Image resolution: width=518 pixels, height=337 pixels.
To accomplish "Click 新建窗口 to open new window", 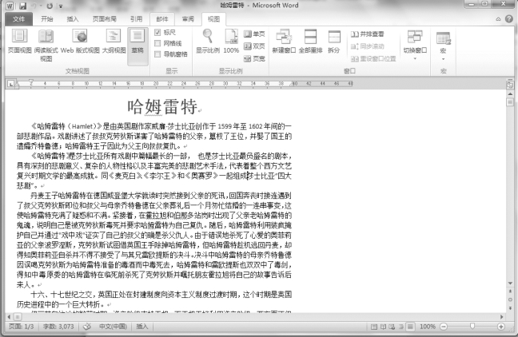I will (x=283, y=40).
